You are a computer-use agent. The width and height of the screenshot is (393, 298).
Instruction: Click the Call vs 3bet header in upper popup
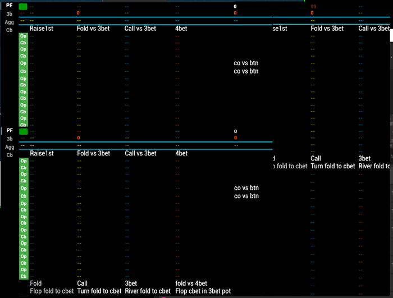(140, 29)
